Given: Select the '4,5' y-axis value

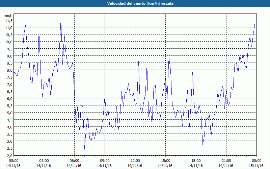Looking at the screenshot, I should [x=9, y=120].
